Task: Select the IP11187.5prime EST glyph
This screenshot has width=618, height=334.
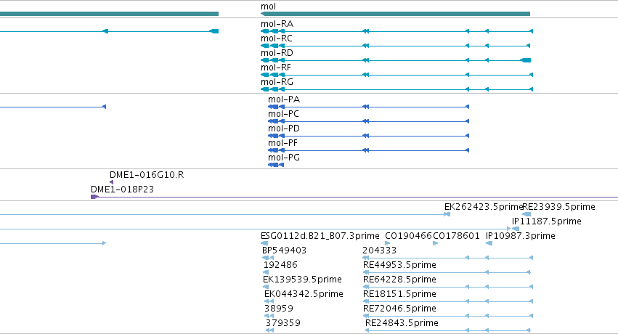Action: (x=515, y=229)
